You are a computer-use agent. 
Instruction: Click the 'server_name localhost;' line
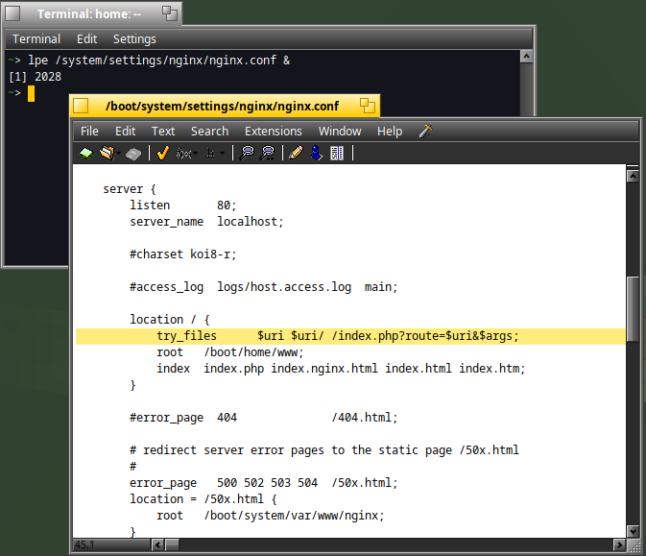(x=206, y=222)
